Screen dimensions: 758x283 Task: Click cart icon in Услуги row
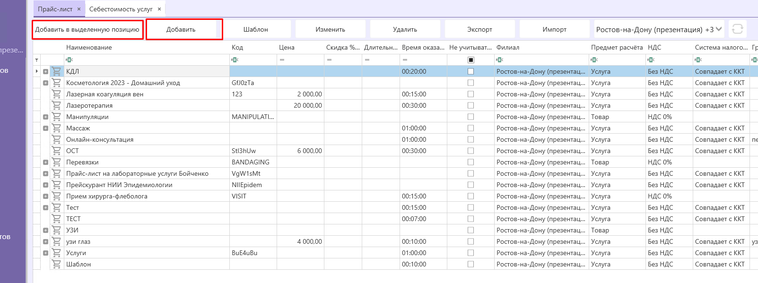[57, 253]
